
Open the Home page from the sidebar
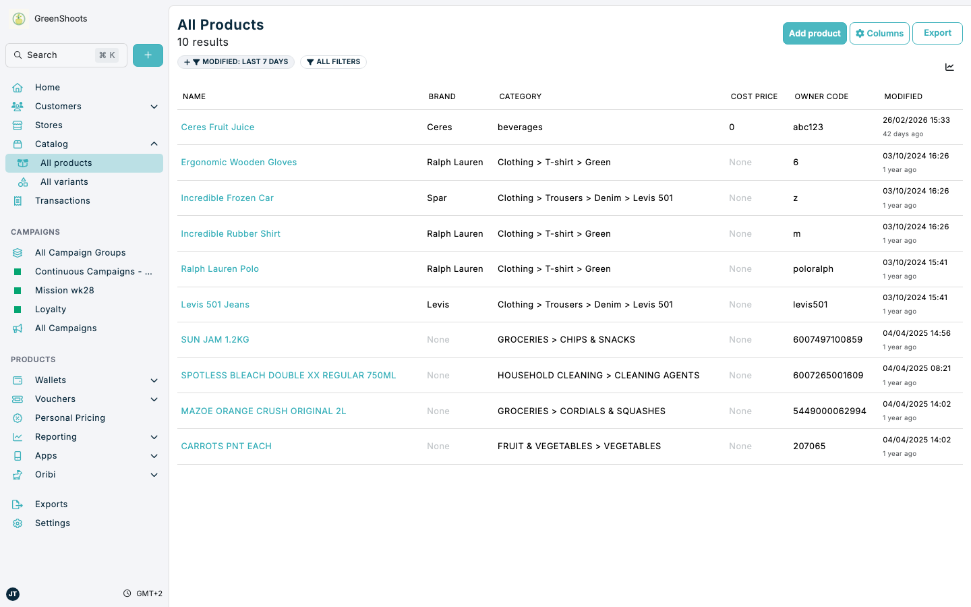tap(47, 87)
